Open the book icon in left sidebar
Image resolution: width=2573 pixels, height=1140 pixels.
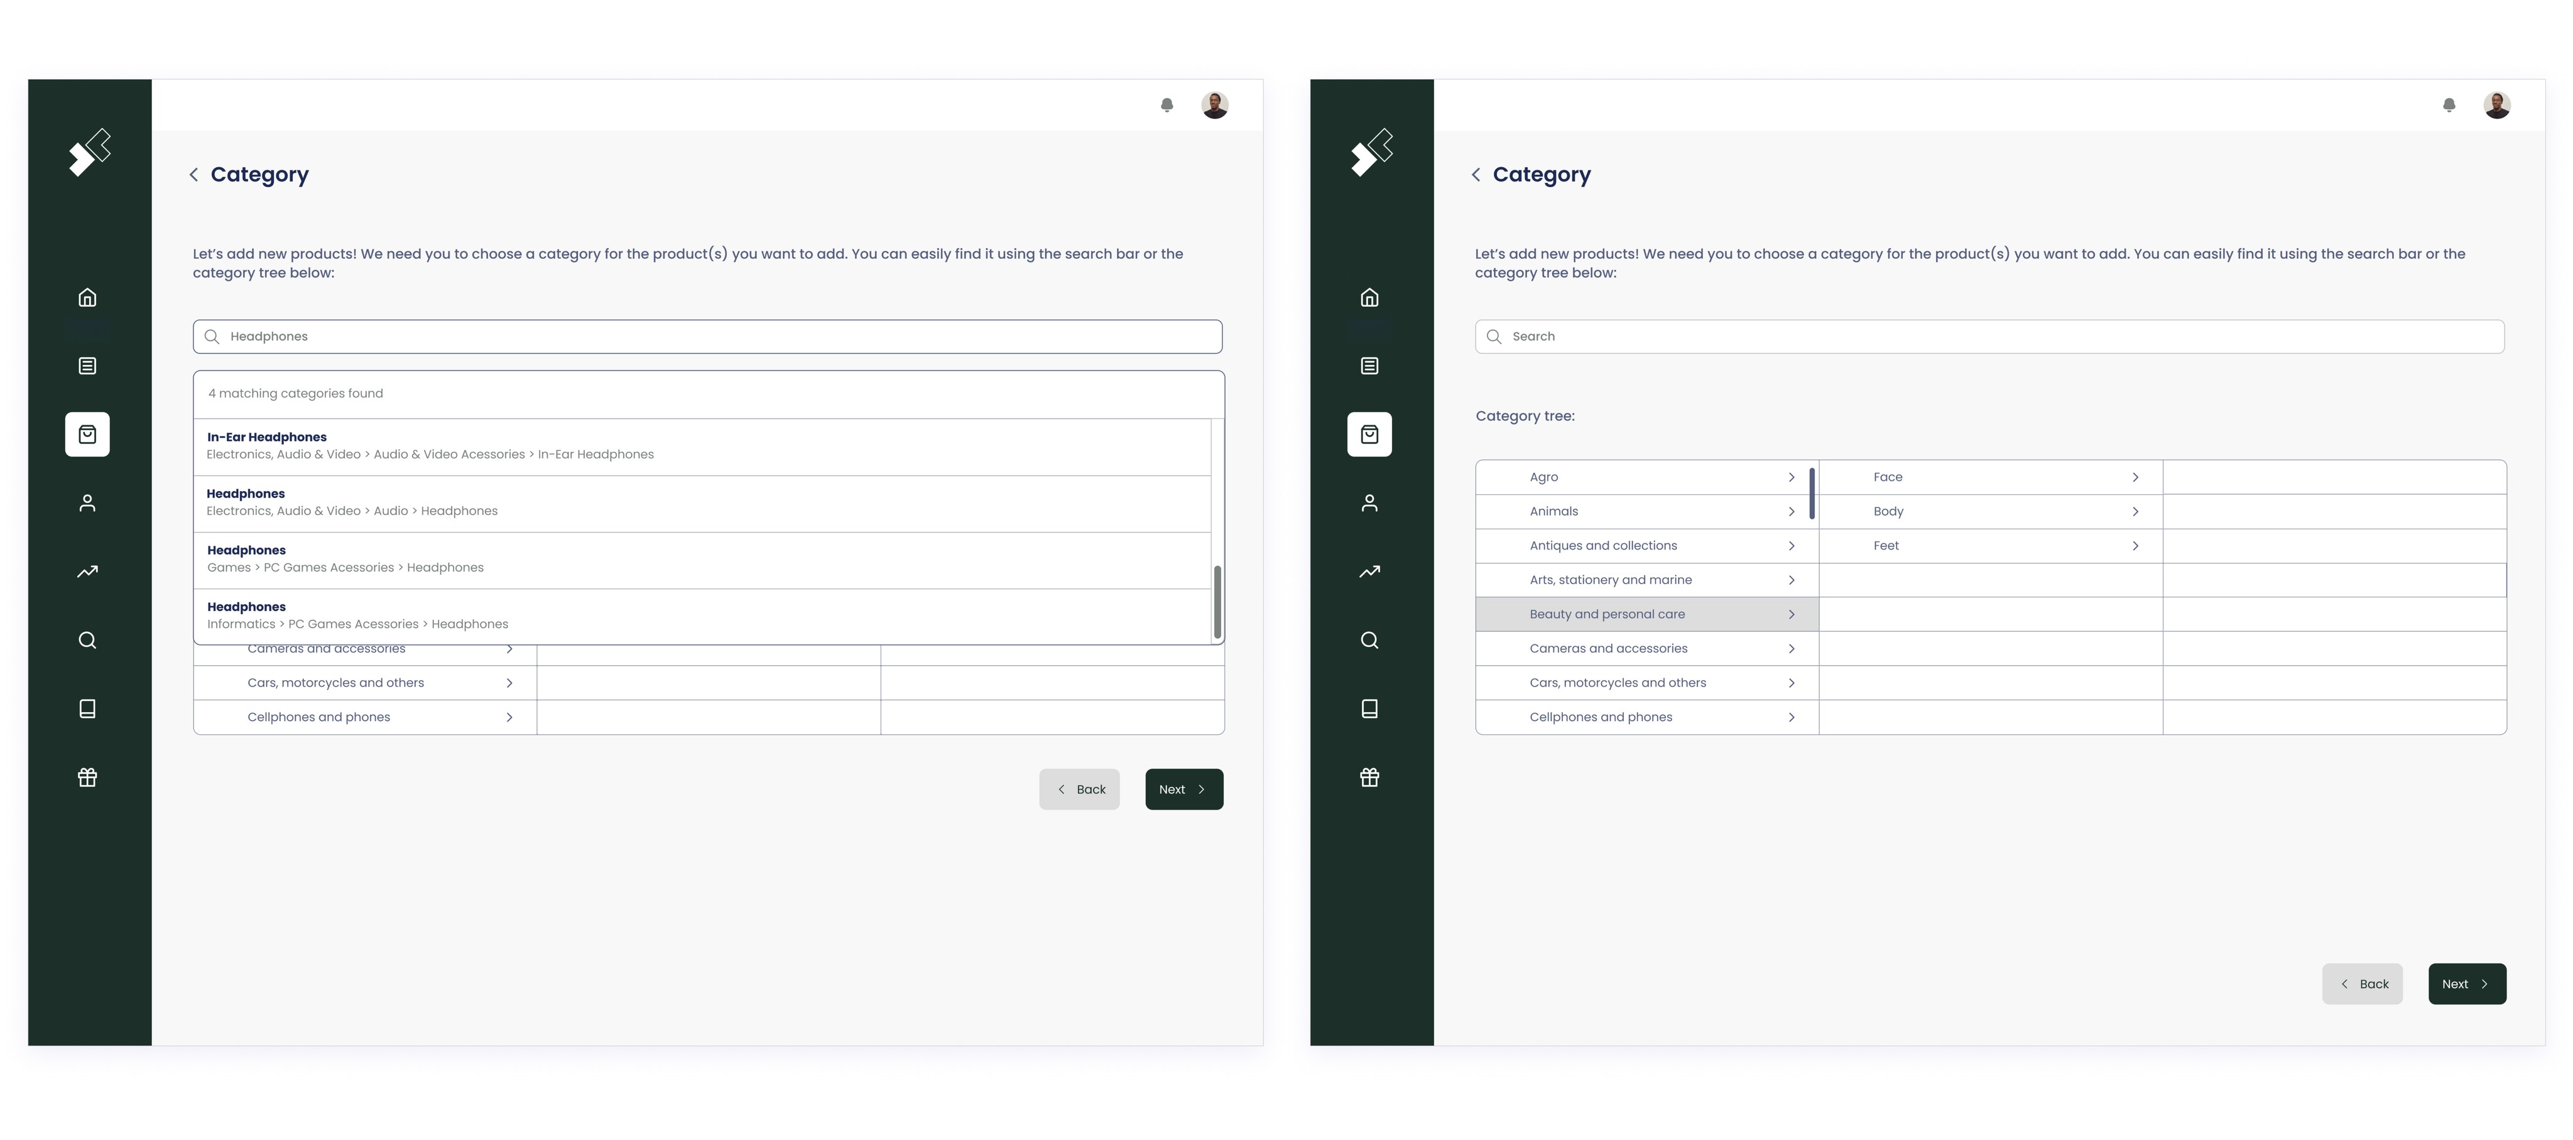[88, 708]
